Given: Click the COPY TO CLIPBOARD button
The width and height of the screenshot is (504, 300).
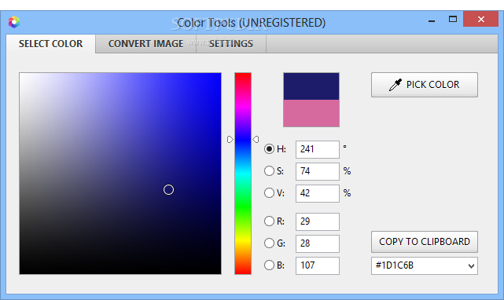Looking at the screenshot, I should tap(425, 242).
